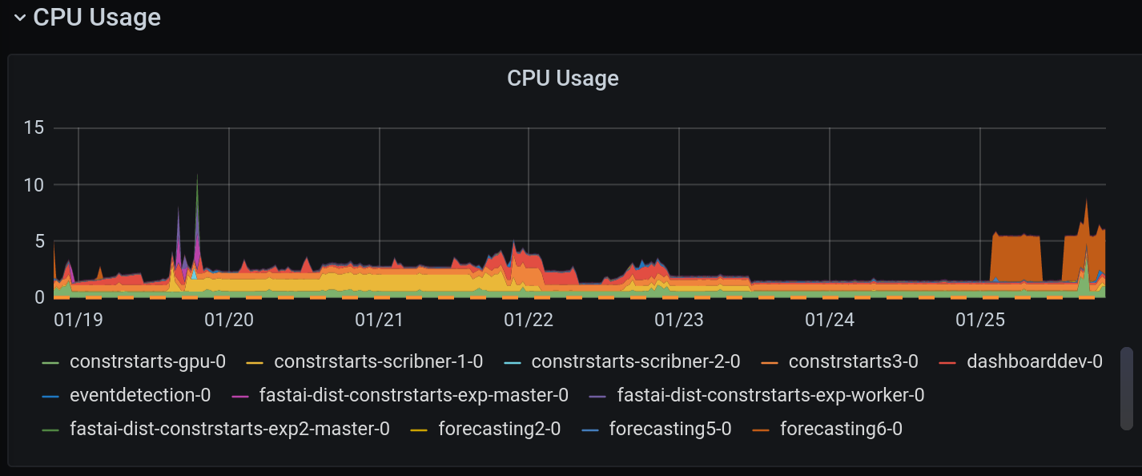Image resolution: width=1142 pixels, height=476 pixels.
Task: Toggle the constrstarts-gpu-0 series in legend
Action: [147, 361]
